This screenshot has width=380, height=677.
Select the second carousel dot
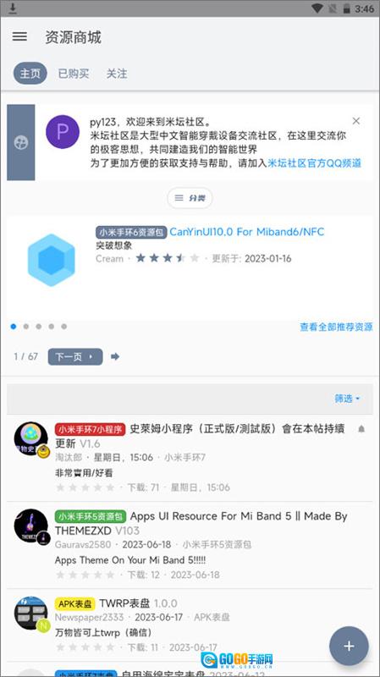point(26,327)
